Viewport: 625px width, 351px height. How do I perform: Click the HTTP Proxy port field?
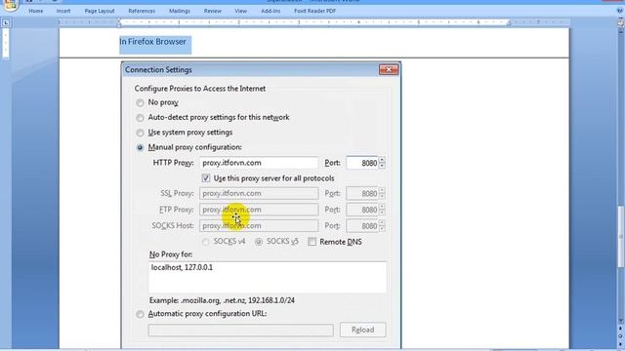362,163
